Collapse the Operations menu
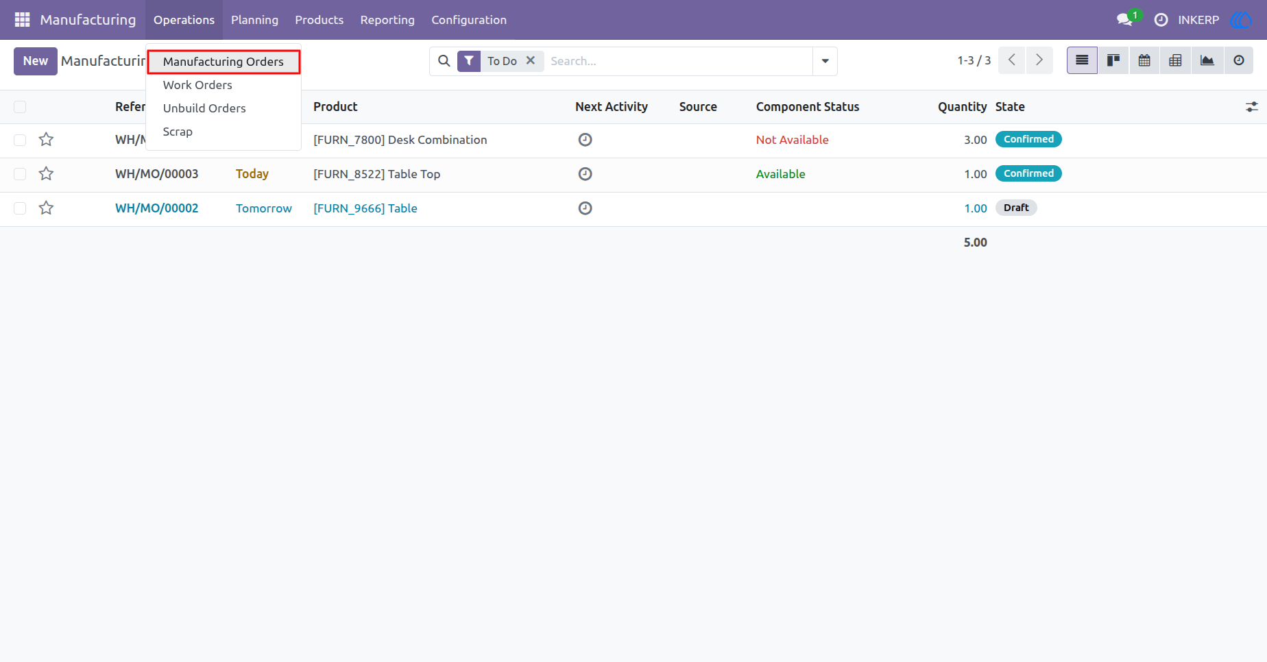This screenshot has width=1267, height=662. click(184, 20)
